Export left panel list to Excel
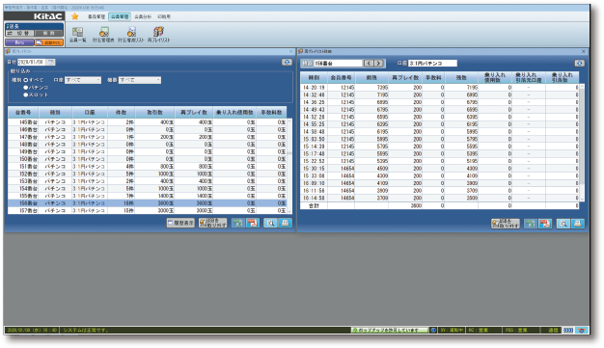Screen dimensions: 604x348 (x=238, y=223)
